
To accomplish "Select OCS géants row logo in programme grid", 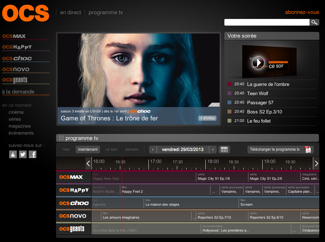I will 72,229.
